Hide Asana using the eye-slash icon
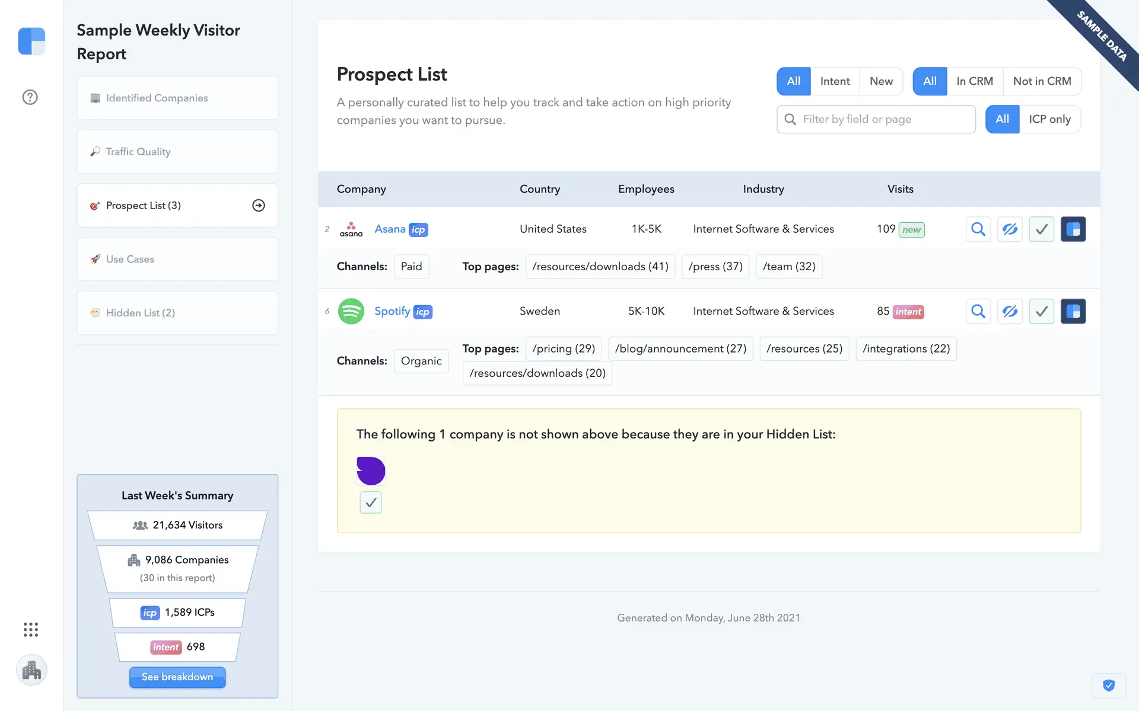1139x711 pixels. pos(1010,229)
